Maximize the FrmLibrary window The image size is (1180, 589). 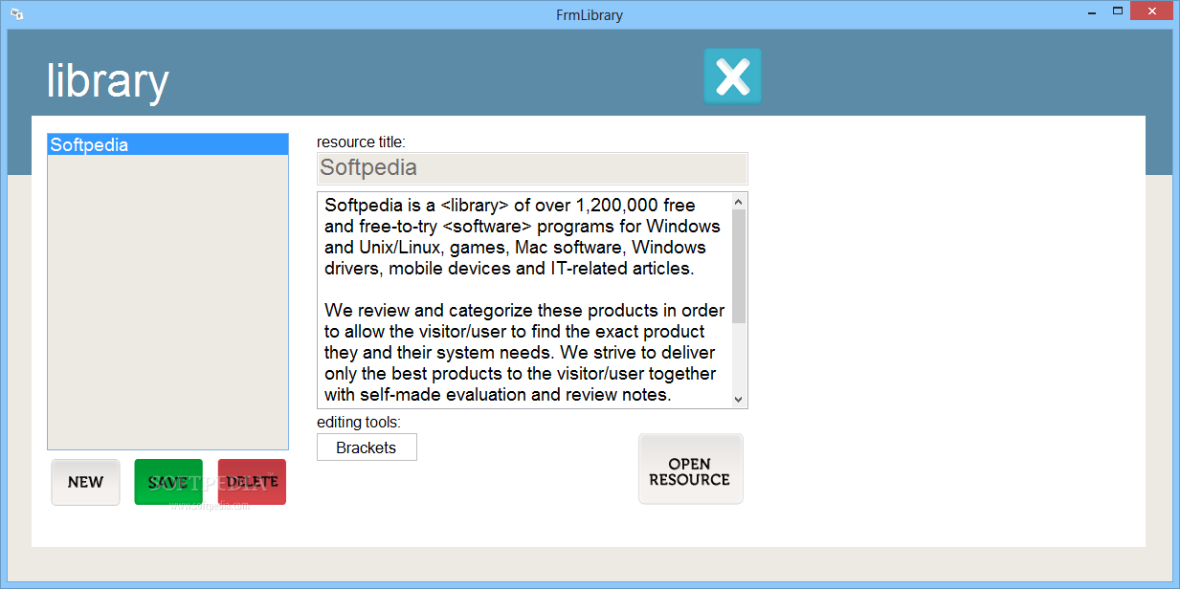pyautogui.click(x=1117, y=11)
